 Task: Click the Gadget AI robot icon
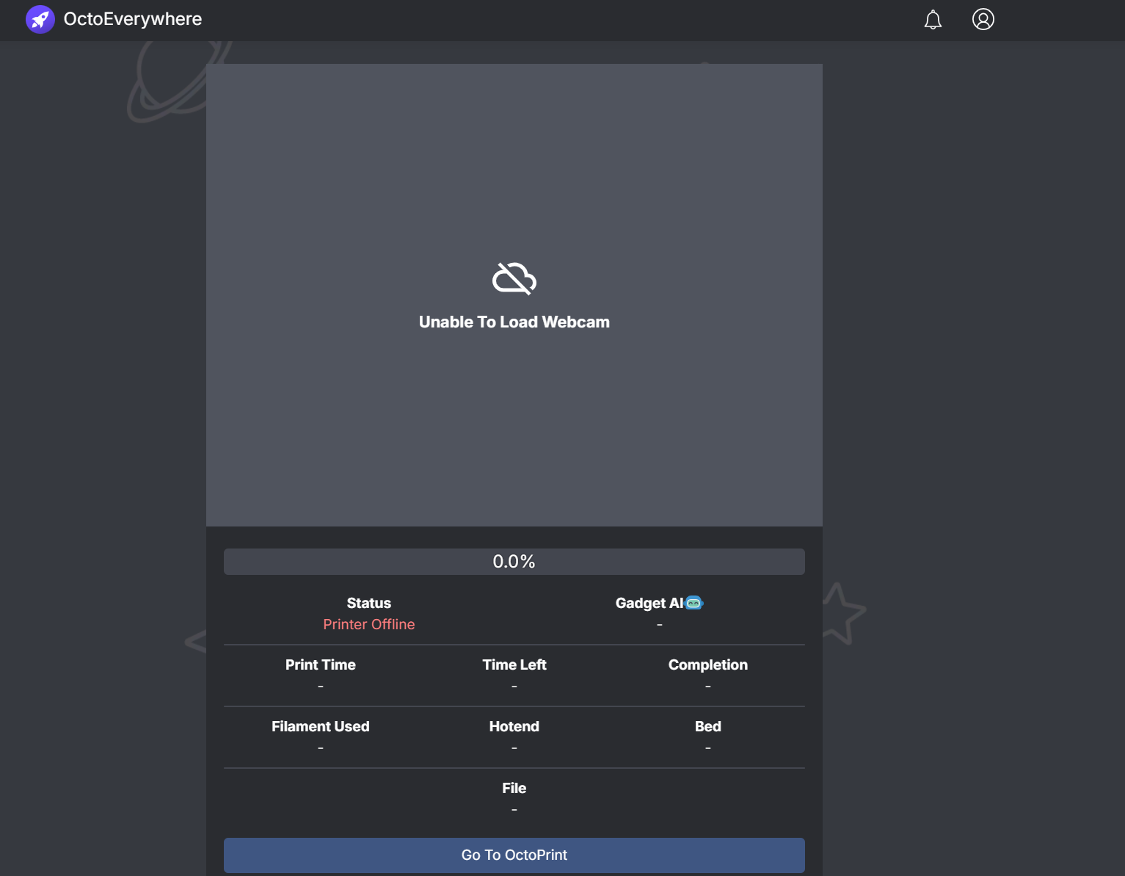[x=694, y=603]
